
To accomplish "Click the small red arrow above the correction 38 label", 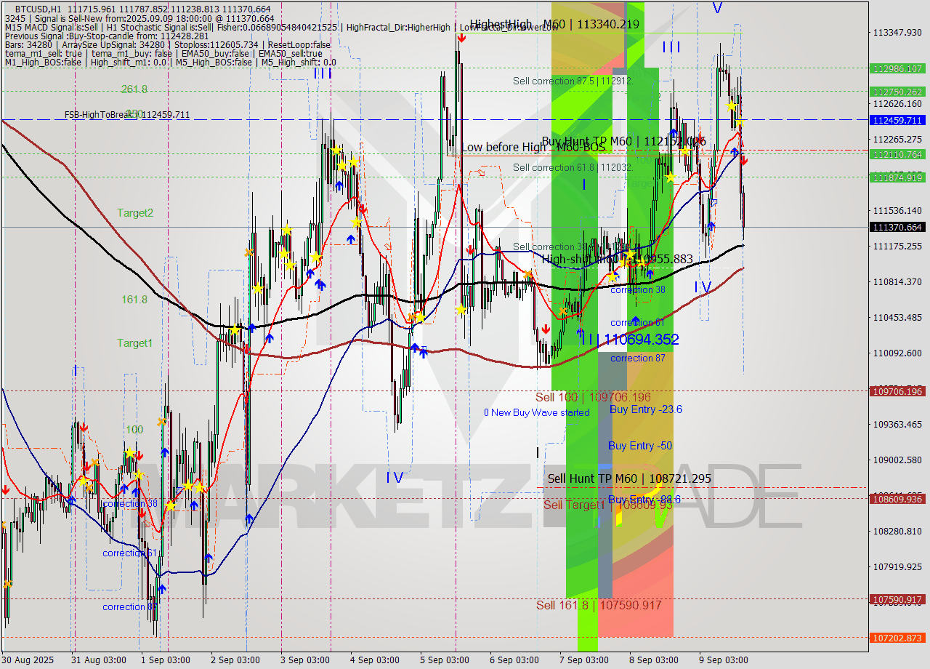I will click(139, 455).
